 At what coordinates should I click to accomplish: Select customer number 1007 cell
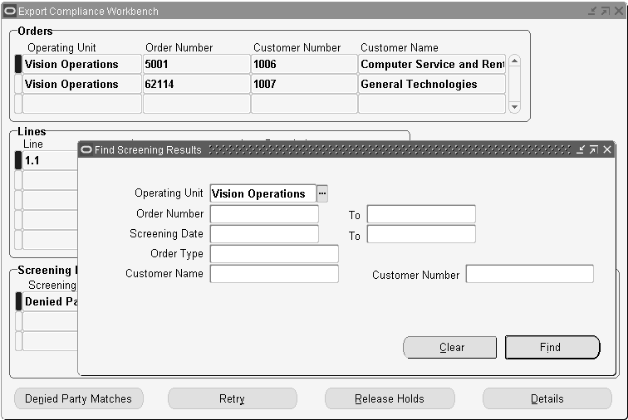(x=304, y=84)
